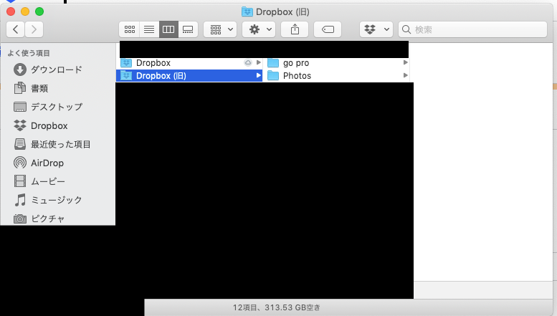Open the Dropbox toolbar dropdown
The image size is (557, 316).
coord(376,29)
